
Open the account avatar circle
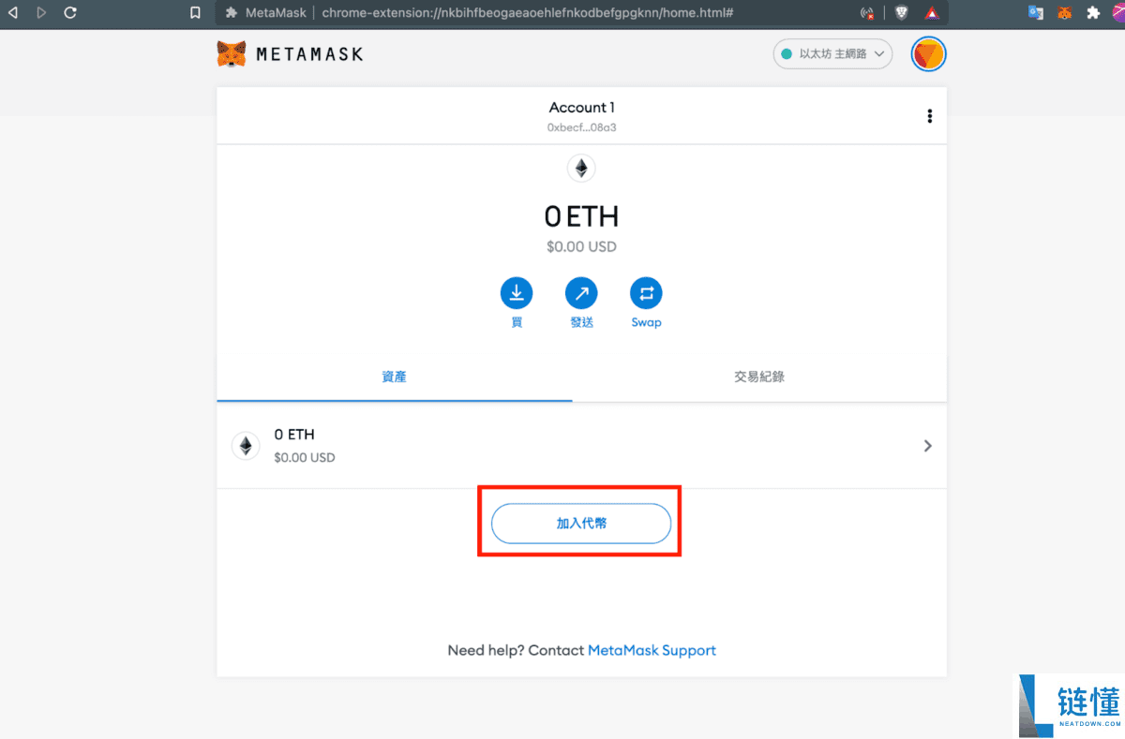point(928,53)
